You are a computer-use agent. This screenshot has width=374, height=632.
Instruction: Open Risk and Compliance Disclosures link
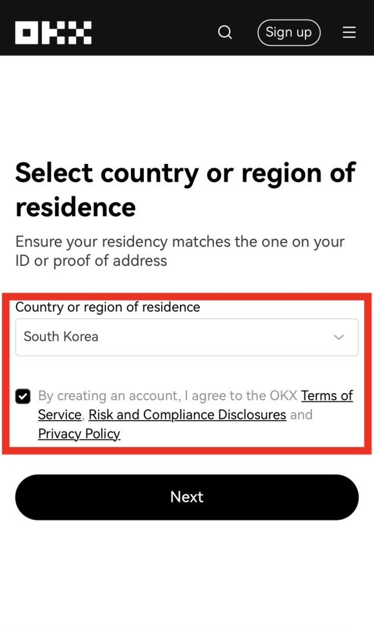click(x=187, y=414)
